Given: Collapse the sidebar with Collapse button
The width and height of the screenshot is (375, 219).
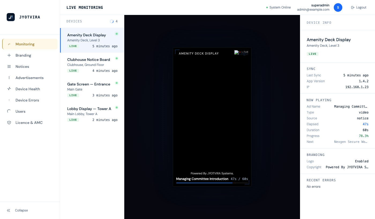Looking at the screenshot, I should pos(30,210).
